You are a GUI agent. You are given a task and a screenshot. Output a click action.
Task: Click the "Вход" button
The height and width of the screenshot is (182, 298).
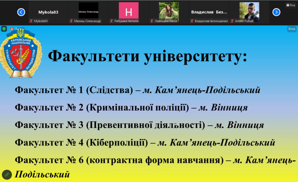tap(291, 29)
